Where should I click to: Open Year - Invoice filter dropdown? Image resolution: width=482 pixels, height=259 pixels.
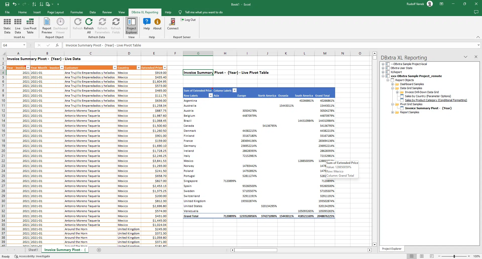click(x=28, y=68)
